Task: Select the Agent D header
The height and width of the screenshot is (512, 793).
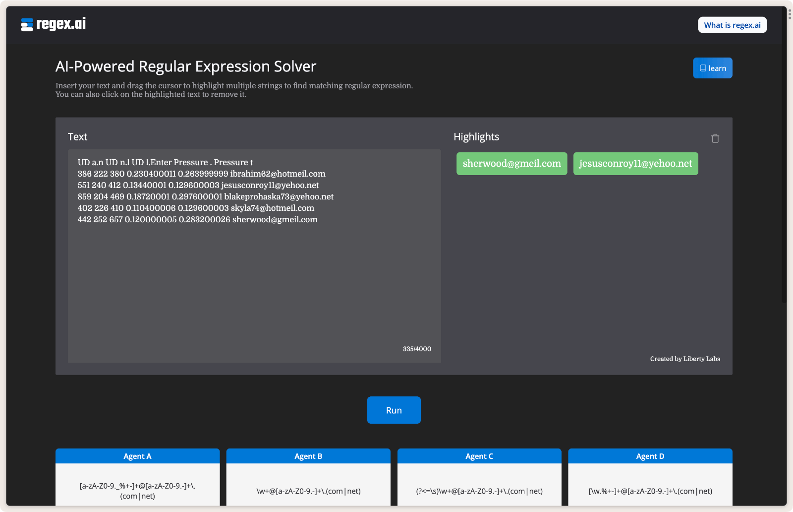Action: (650, 456)
